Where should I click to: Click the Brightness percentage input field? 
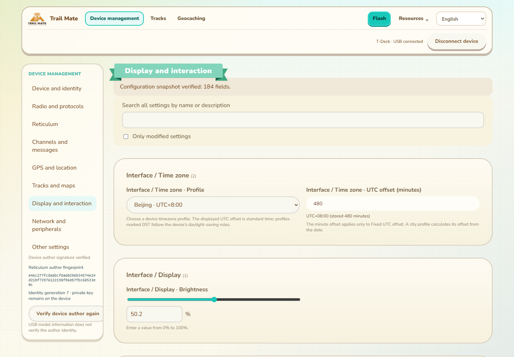[154, 314]
